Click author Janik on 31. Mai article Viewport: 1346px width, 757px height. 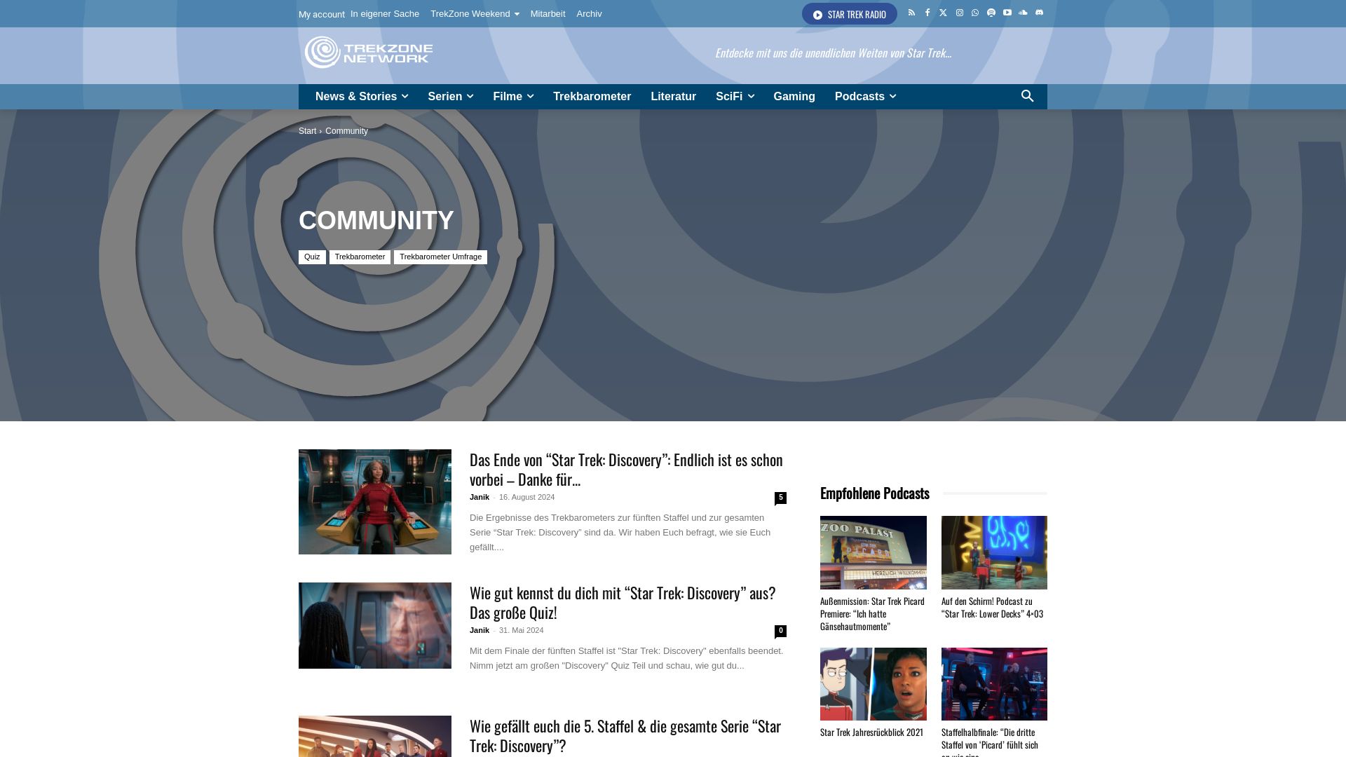pos(480,630)
